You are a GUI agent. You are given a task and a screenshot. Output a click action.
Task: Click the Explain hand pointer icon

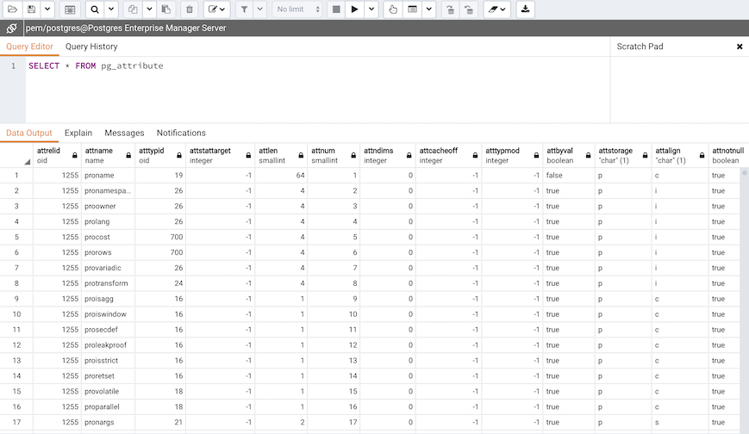pos(393,9)
